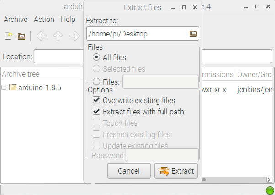Open folder browser in Extract to field
Screen dimensions: 275x195
[193, 34]
